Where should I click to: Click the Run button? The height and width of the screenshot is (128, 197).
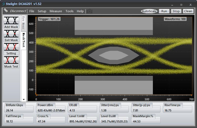coord(164,11)
